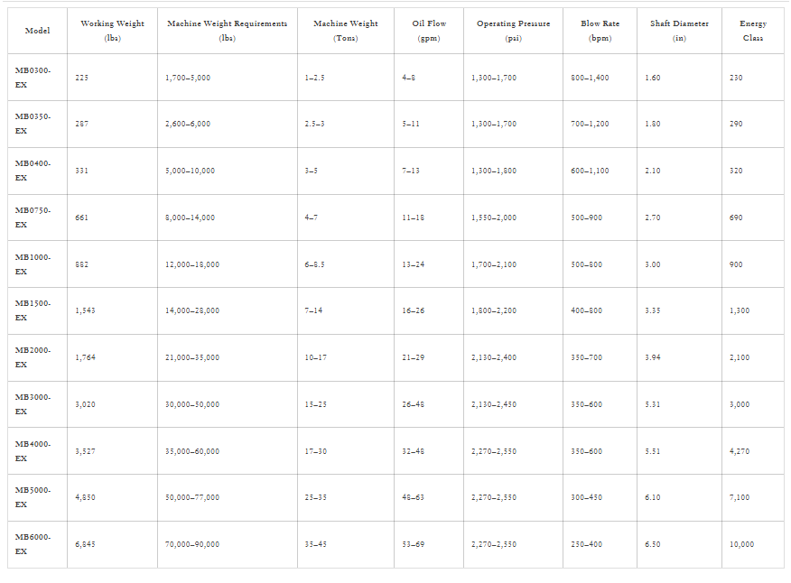The height and width of the screenshot is (583, 791).
Task: Select the Oil Flow column header
Action: pos(429,31)
